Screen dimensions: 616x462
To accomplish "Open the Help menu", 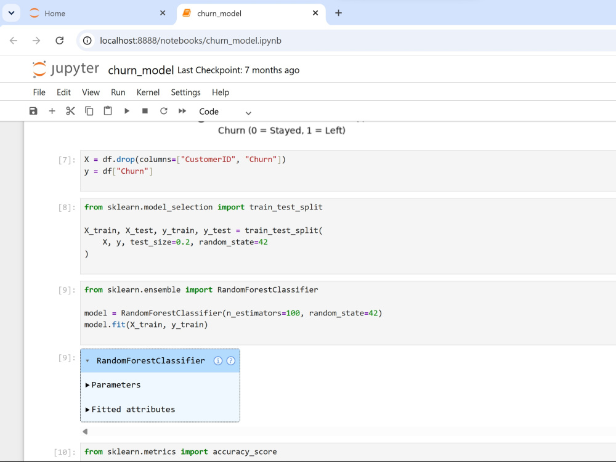I will (x=221, y=92).
